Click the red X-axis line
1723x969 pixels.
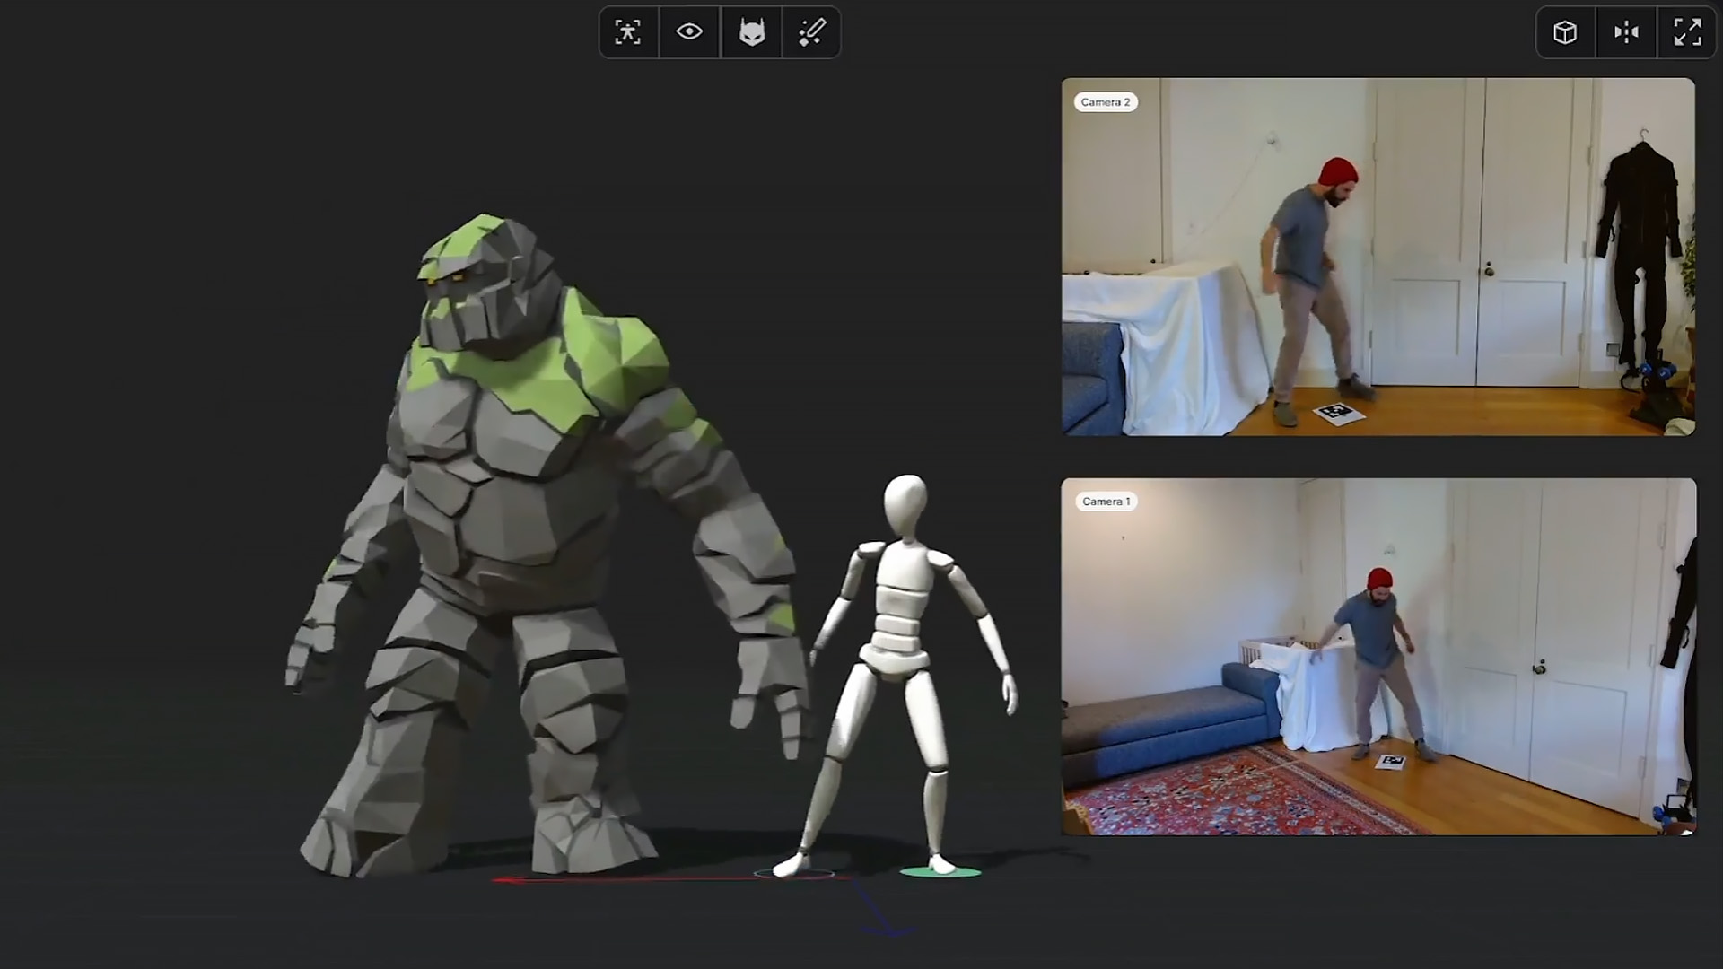click(628, 879)
